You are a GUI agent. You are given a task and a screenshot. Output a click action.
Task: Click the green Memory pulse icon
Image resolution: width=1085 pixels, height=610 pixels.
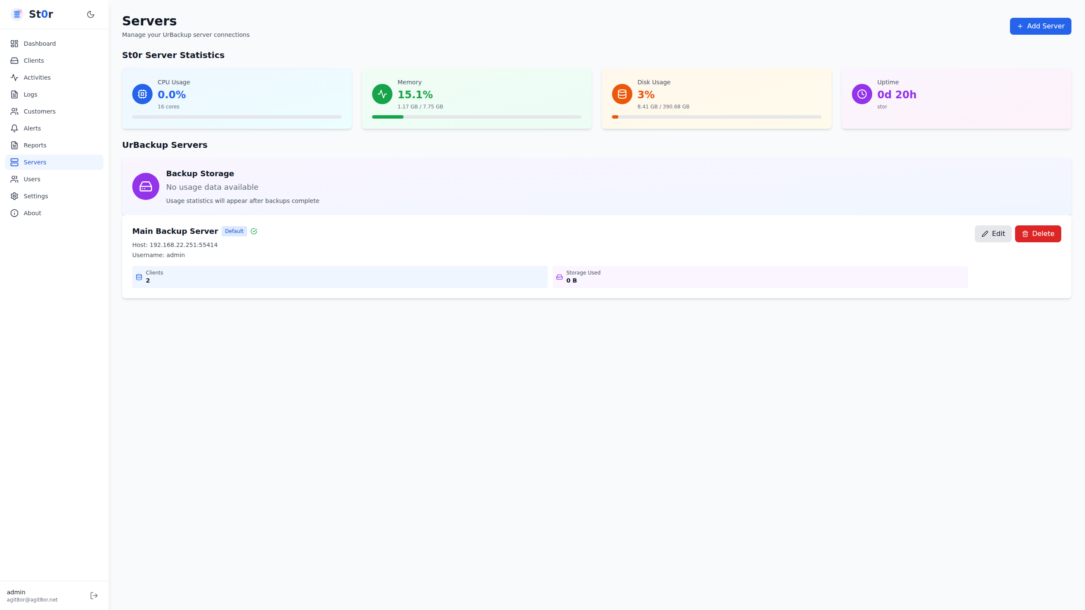pyautogui.click(x=382, y=94)
